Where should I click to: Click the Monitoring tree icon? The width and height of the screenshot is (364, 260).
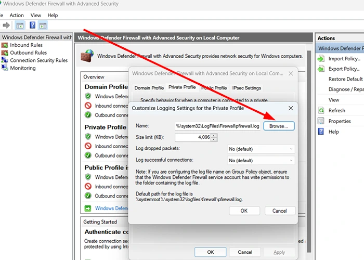pos(4,68)
